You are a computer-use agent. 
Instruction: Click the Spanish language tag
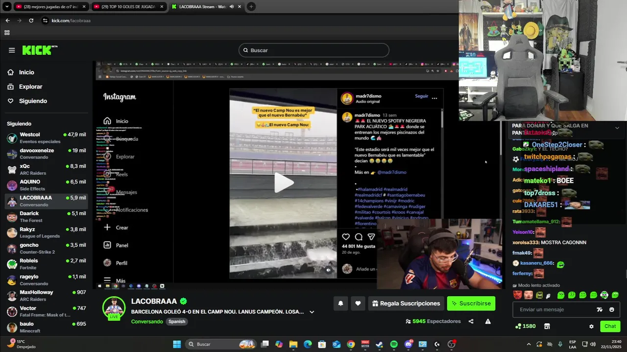[x=177, y=321]
